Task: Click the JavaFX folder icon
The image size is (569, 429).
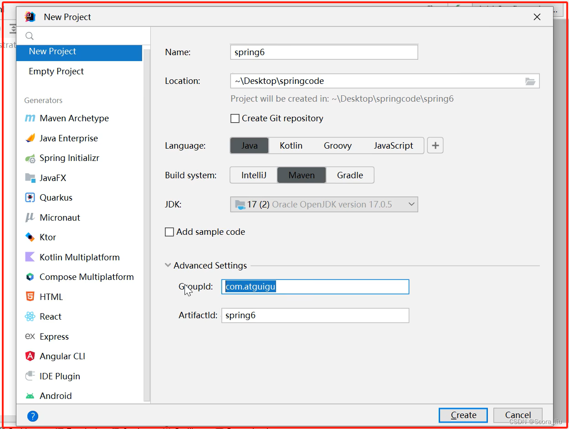Action: [30, 178]
